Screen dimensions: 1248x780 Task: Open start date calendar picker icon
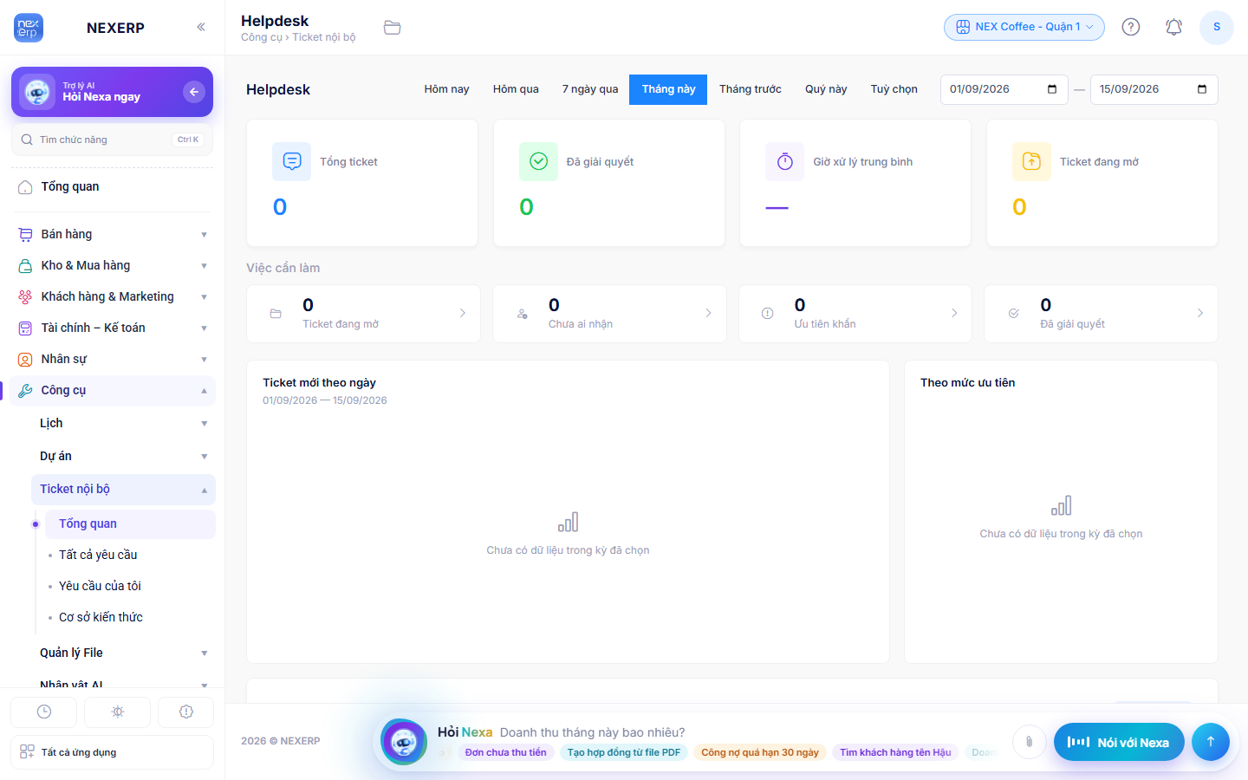1052,89
